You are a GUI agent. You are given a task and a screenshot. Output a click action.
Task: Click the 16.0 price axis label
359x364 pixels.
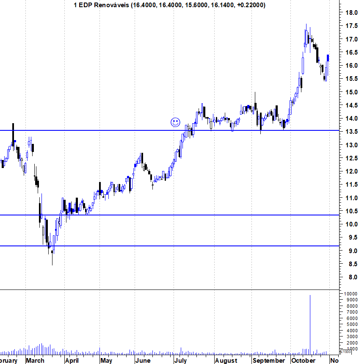(x=351, y=66)
